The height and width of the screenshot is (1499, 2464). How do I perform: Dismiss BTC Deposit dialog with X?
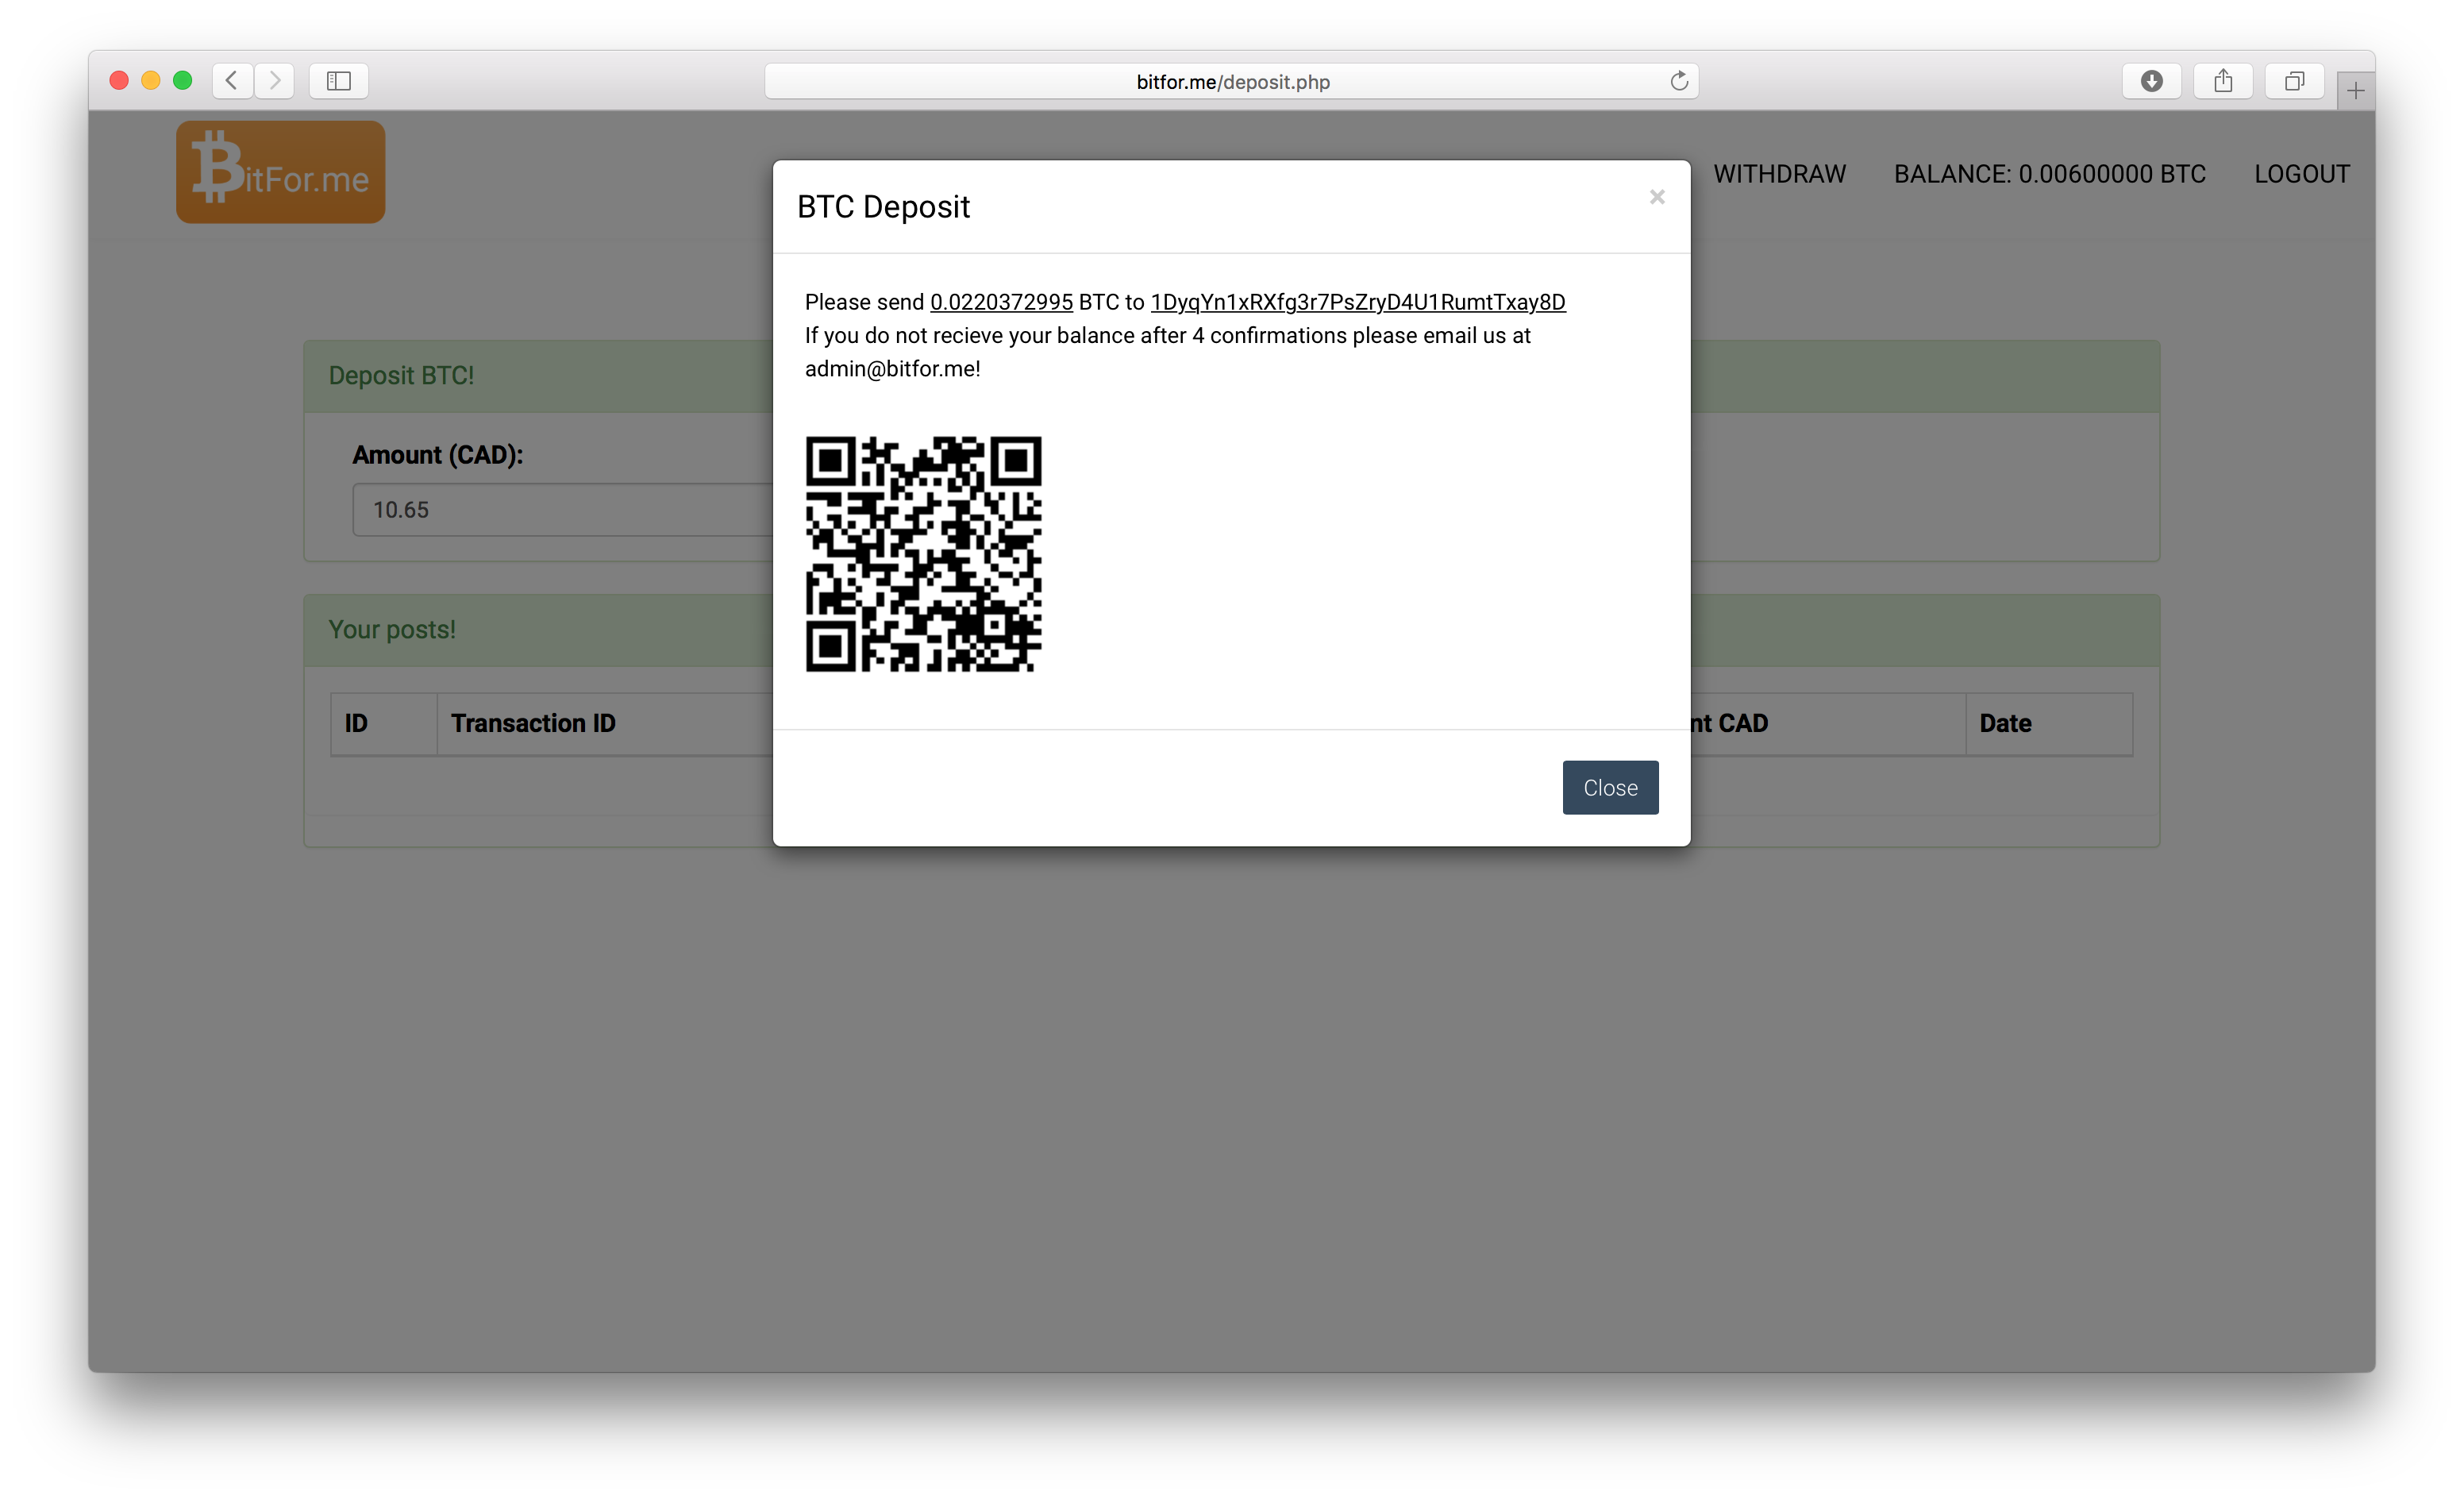click(1657, 197)
